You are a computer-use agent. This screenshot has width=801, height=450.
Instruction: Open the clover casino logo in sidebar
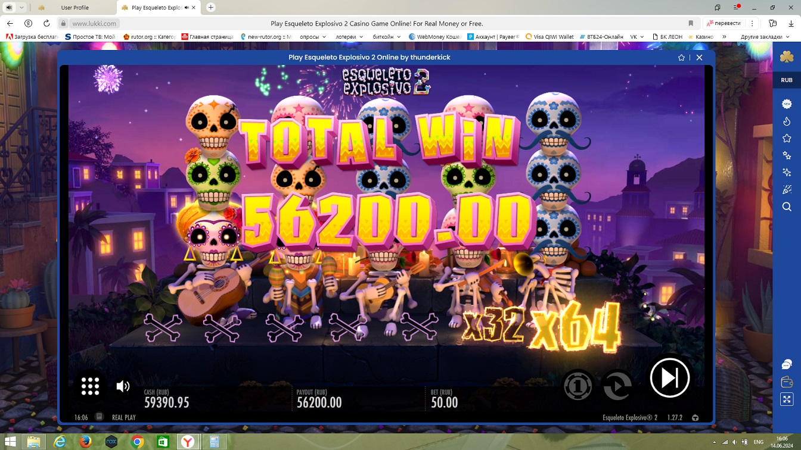coord(787,57)
